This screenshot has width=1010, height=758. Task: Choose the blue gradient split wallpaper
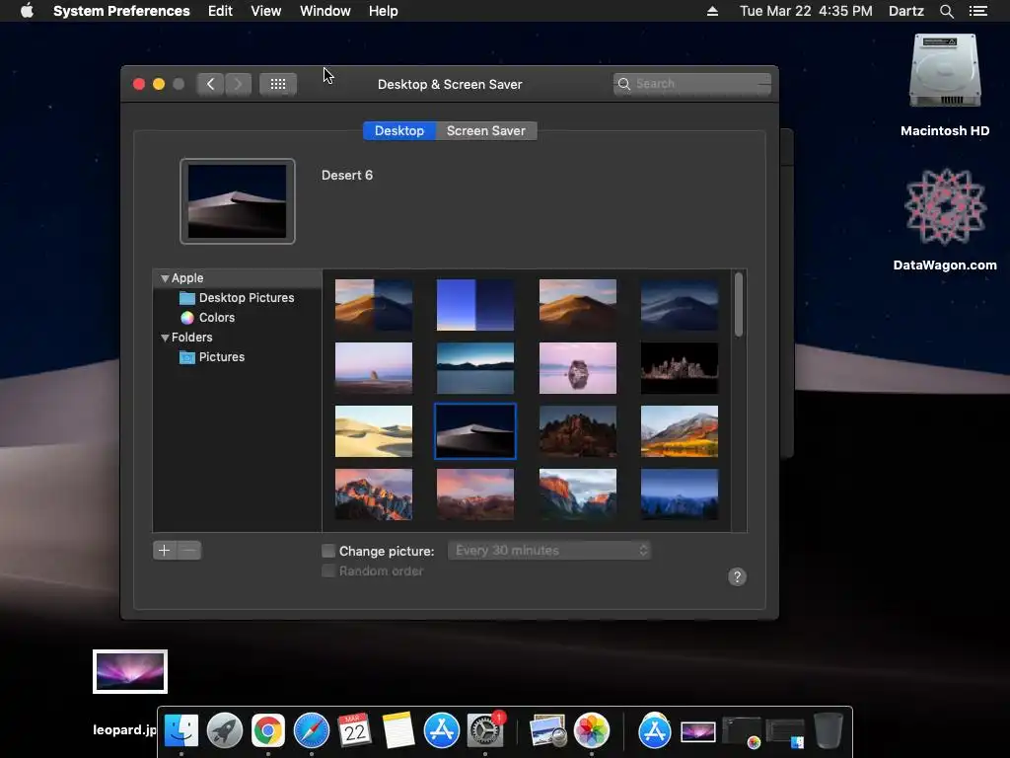coord(475,305)
